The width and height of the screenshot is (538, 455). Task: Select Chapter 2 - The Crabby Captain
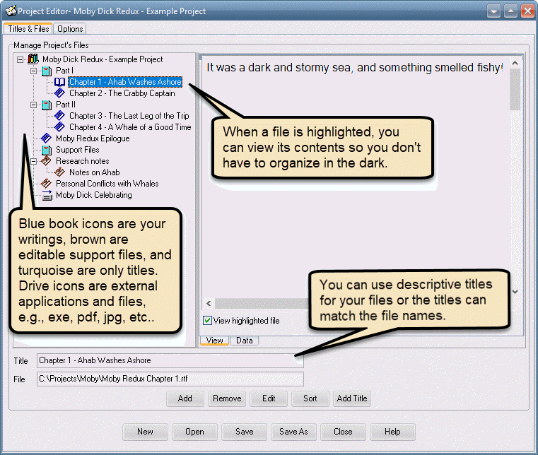click(122, 93)
